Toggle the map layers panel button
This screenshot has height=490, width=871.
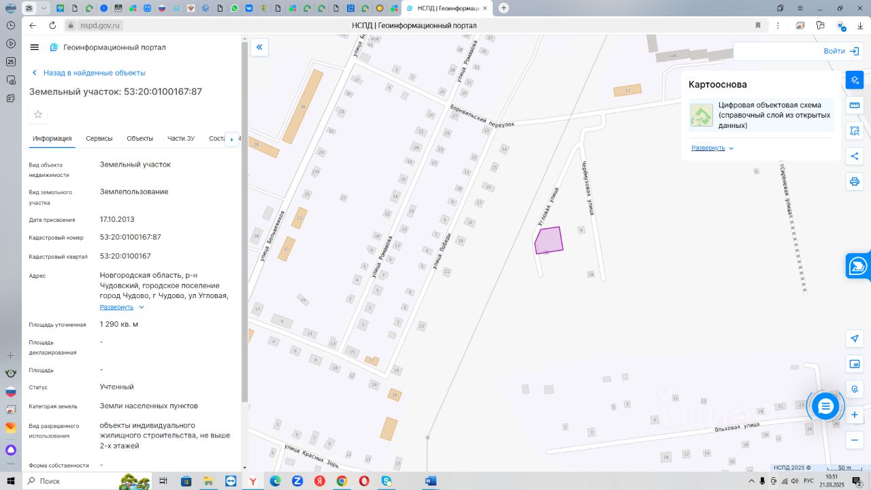[x=855, y=80]
